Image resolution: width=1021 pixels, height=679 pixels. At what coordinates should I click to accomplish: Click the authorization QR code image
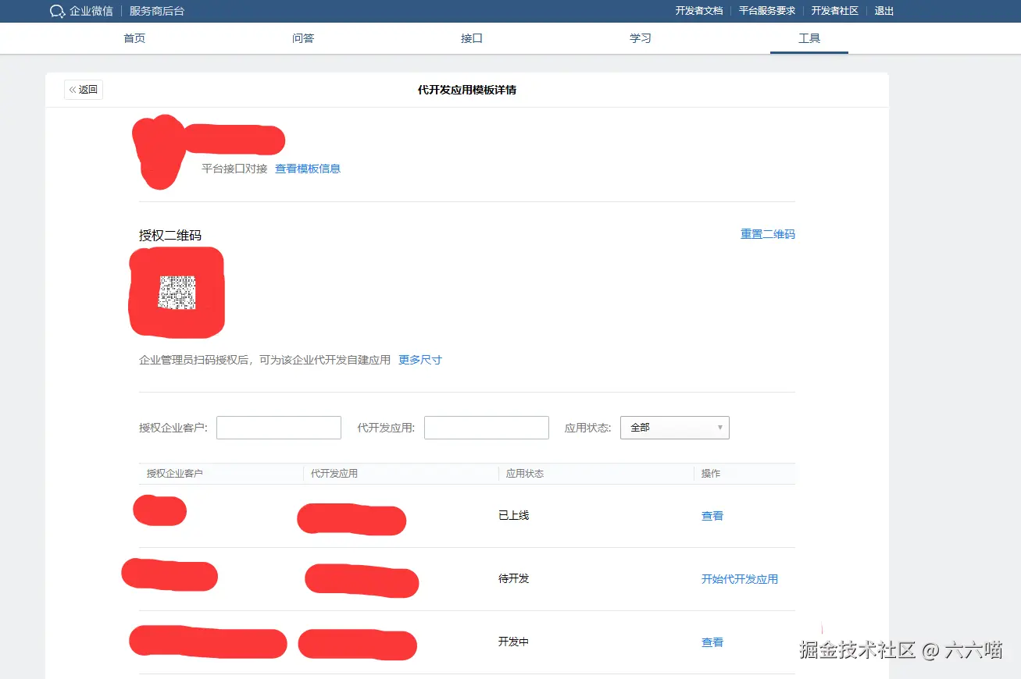tap(177, 293)
